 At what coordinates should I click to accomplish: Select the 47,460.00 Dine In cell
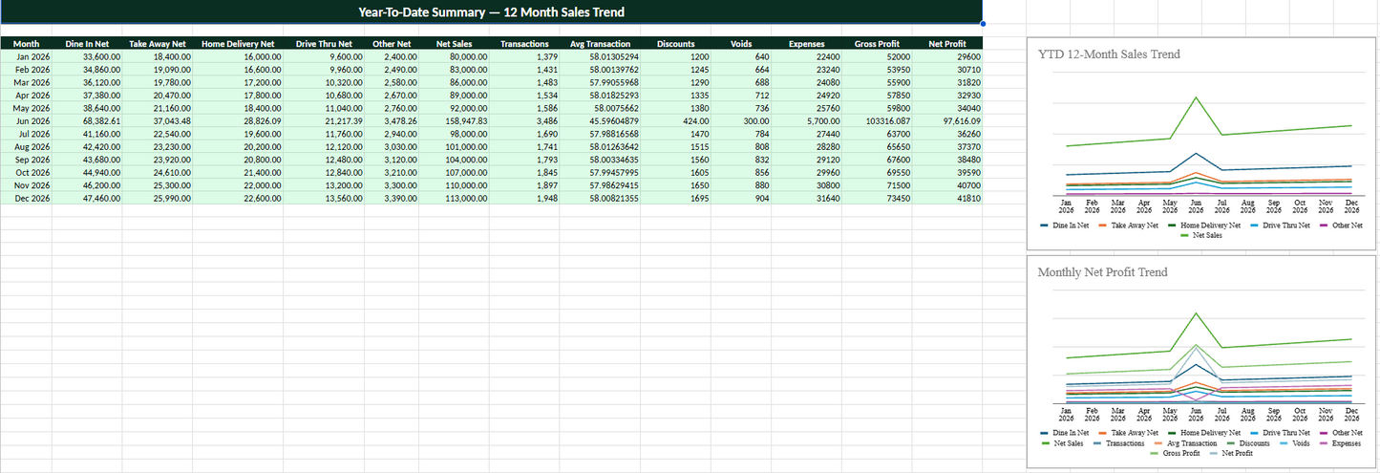point(87,198)
